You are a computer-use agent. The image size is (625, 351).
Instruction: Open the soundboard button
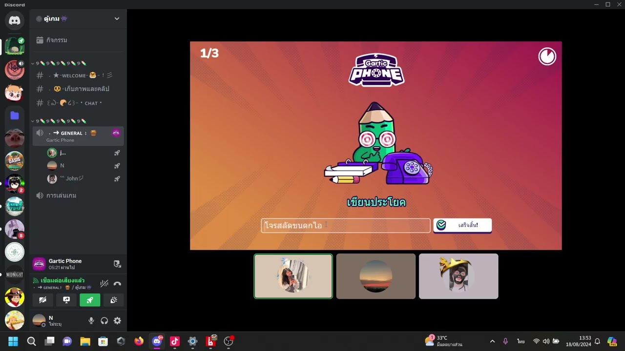114,300
